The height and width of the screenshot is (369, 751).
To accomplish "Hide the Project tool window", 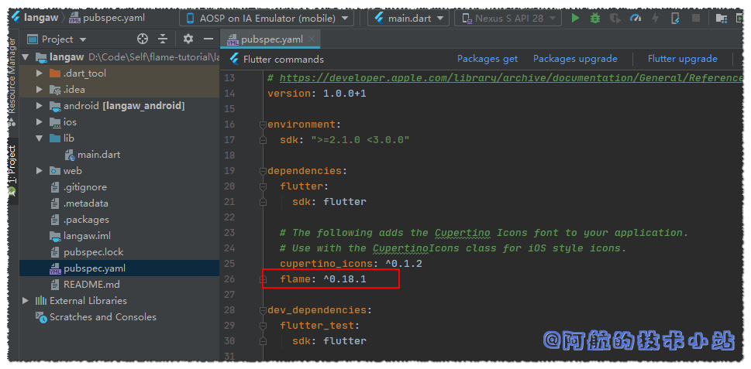I will (208, 39).
